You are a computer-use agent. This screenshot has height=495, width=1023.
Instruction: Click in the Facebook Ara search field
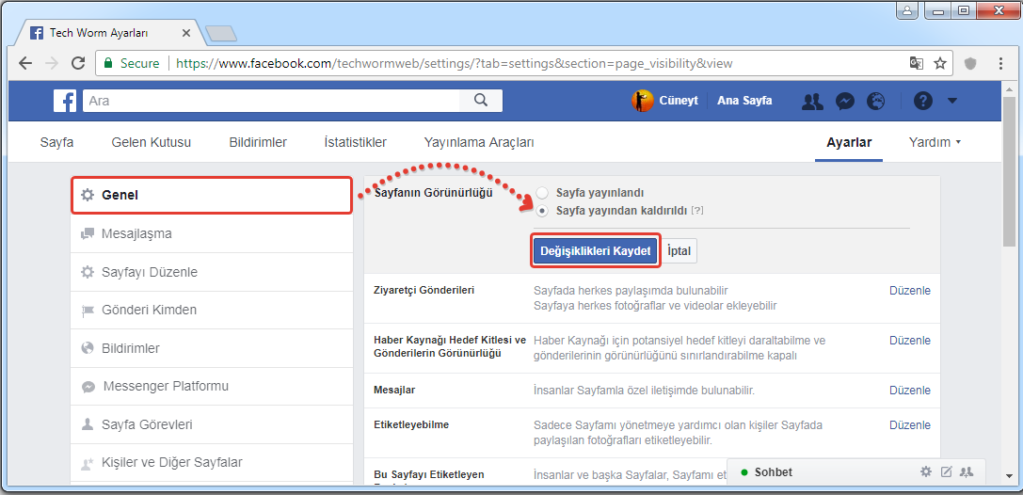273,101
